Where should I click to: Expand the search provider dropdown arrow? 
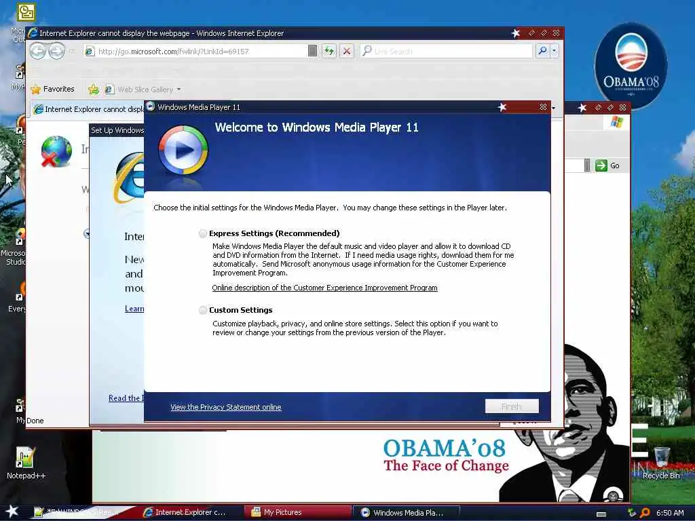click(x=554, y=51)
